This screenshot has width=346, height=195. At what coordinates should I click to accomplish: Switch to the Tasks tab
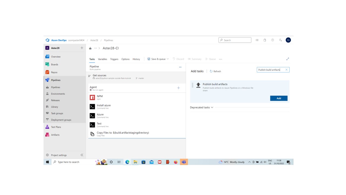pos(92,59)
